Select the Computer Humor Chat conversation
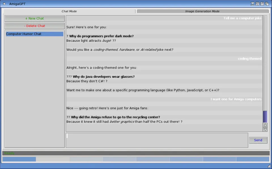 point(34,34)
